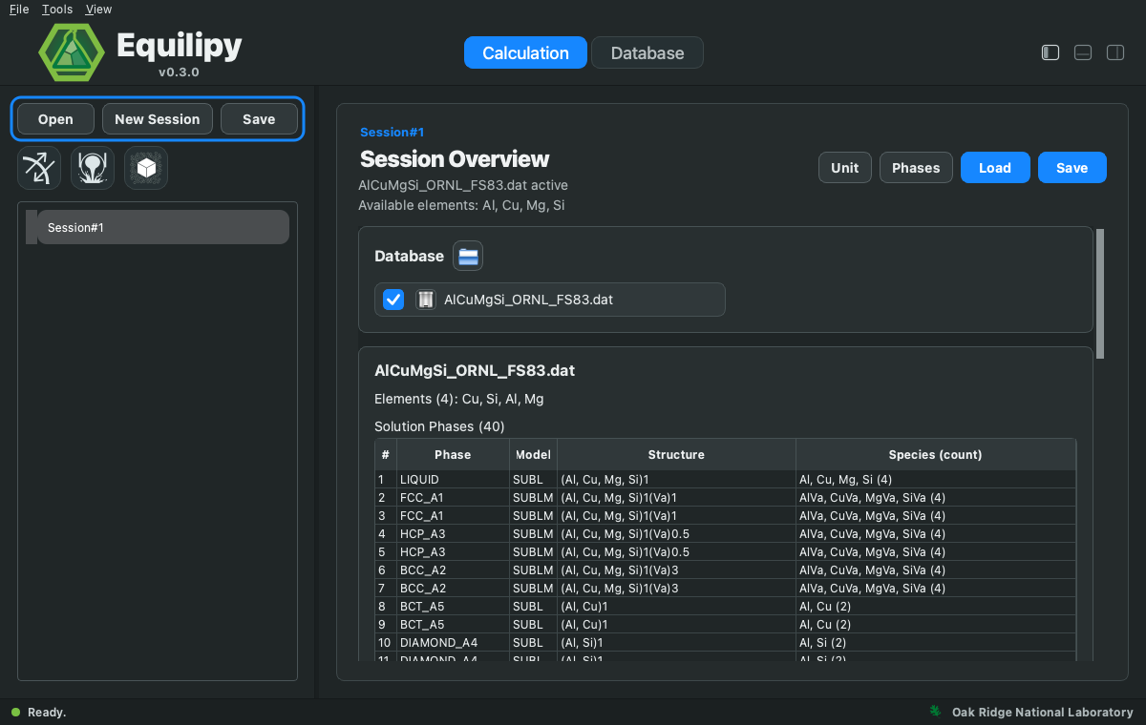Click the Solution Phases (40) label

[x=439, y=426]
